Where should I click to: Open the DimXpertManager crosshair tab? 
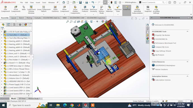point(20,25)
